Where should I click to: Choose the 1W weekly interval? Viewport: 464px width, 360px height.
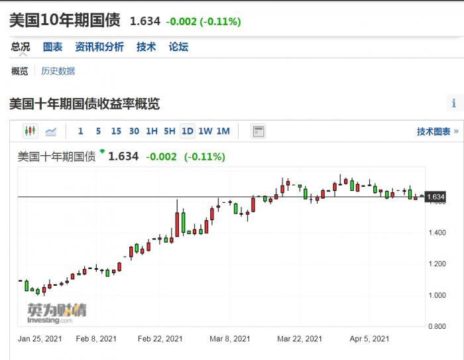tap(205, 131)
